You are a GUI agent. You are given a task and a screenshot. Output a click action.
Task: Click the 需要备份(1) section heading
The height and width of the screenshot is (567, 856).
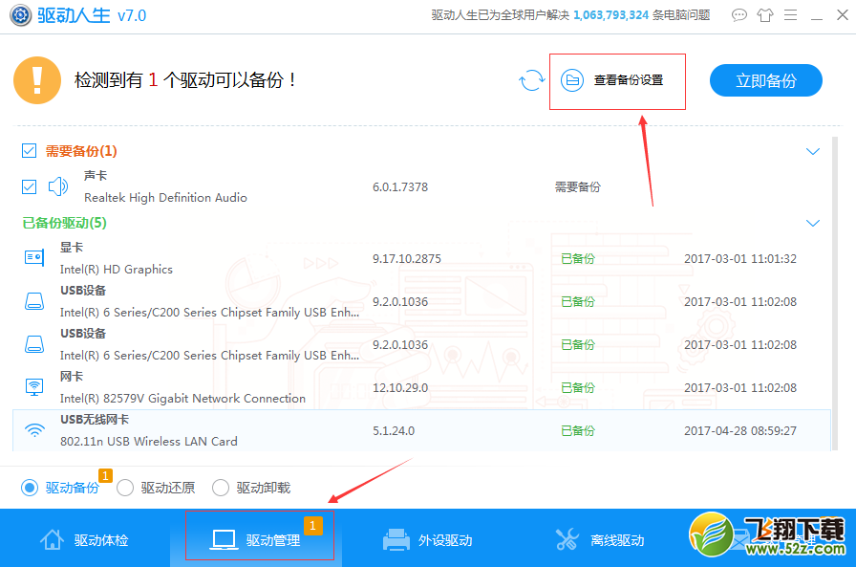pos(81,151)
